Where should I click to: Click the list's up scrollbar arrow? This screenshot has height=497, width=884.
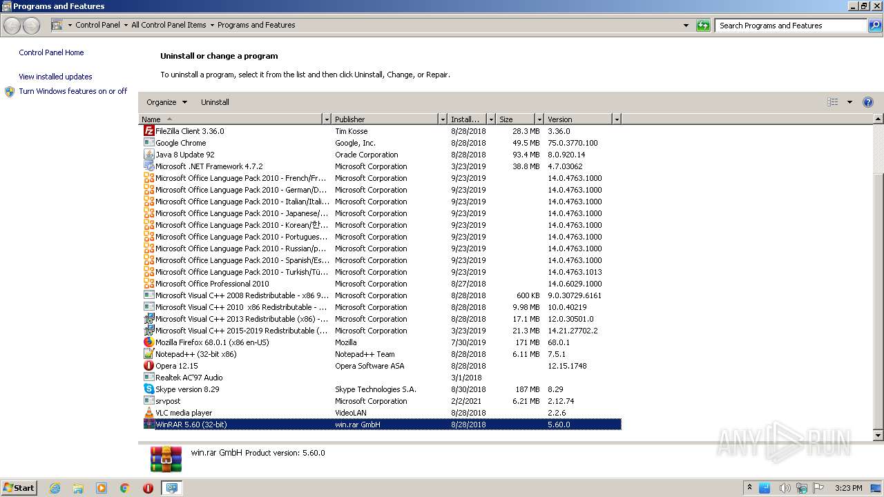click(x=878, y=119)
